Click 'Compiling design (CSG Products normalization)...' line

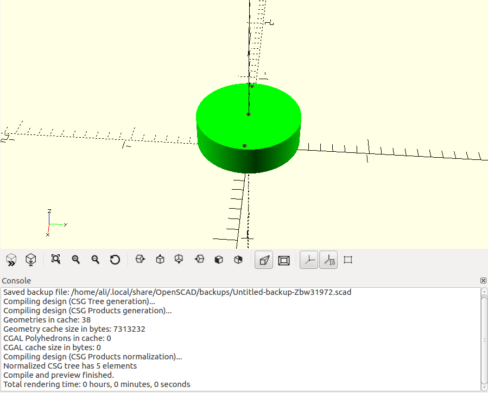coord(92,357)
